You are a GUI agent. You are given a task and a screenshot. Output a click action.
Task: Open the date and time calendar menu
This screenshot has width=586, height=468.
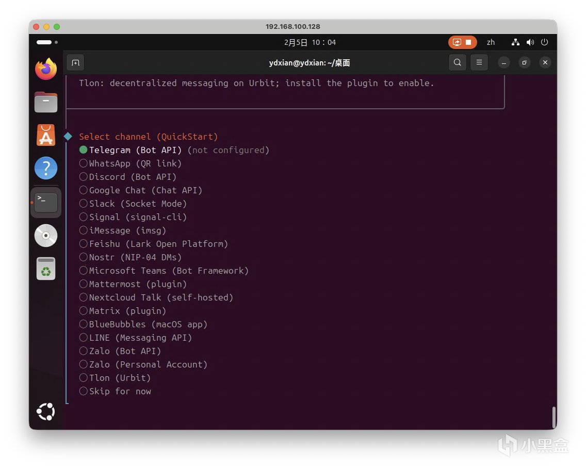click(x=310, y=42)
